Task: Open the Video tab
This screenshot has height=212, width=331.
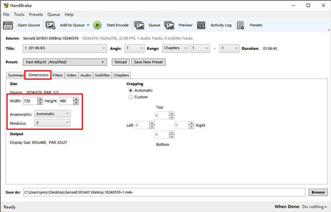Action: coord(71,75)
